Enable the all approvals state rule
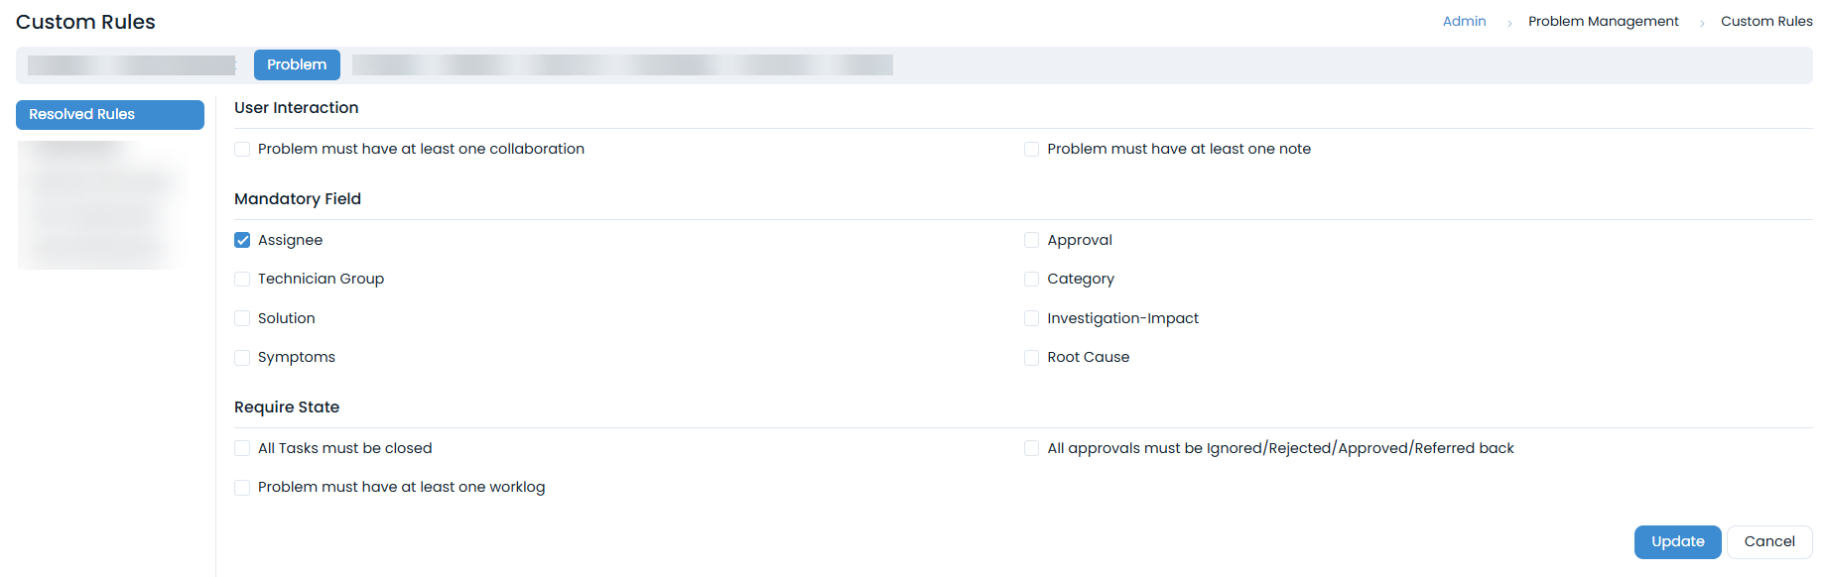The height and width of the screenshot is (577, 1825). [x=1031, y=448]
